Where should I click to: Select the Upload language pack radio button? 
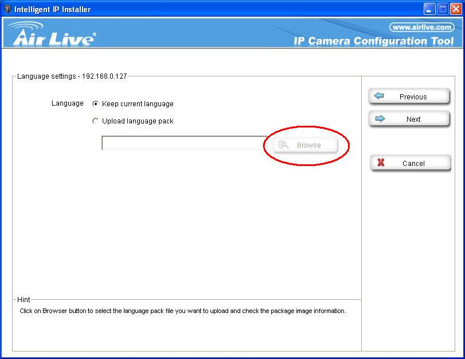(96, 121)
